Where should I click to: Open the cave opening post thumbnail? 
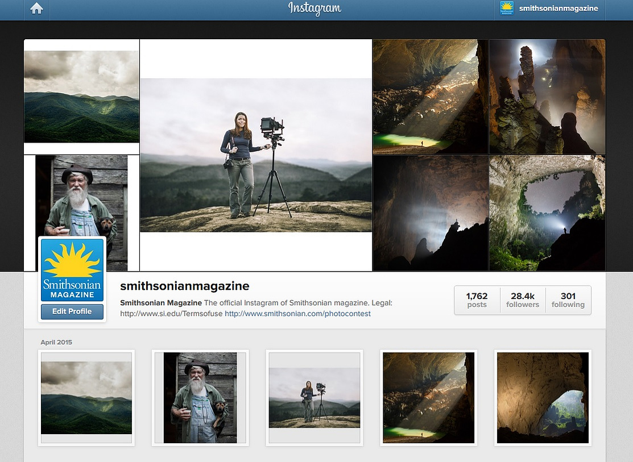point(543,398)
